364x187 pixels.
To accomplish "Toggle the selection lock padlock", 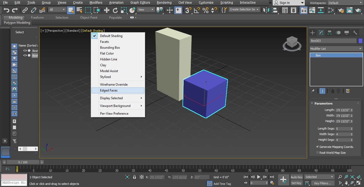I will coord(134,177).
